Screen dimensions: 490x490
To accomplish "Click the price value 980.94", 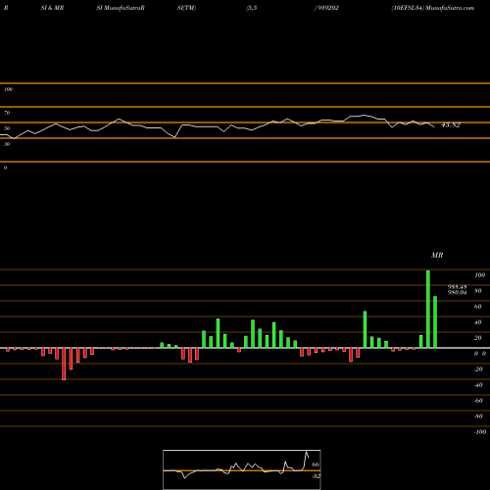I will pos(457,292).
